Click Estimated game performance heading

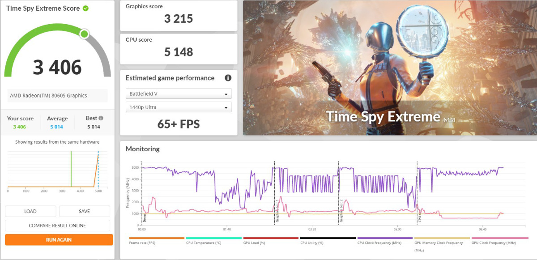[170, 78]
